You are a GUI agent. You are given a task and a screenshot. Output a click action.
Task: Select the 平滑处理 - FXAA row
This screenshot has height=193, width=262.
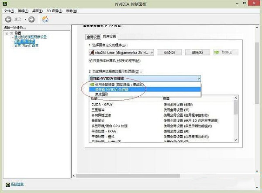coord(161,131)
